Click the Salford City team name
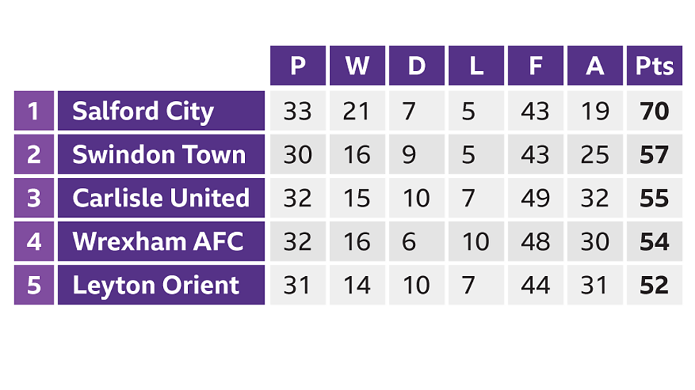Screen dimensions: 695x390 [143, 111]
